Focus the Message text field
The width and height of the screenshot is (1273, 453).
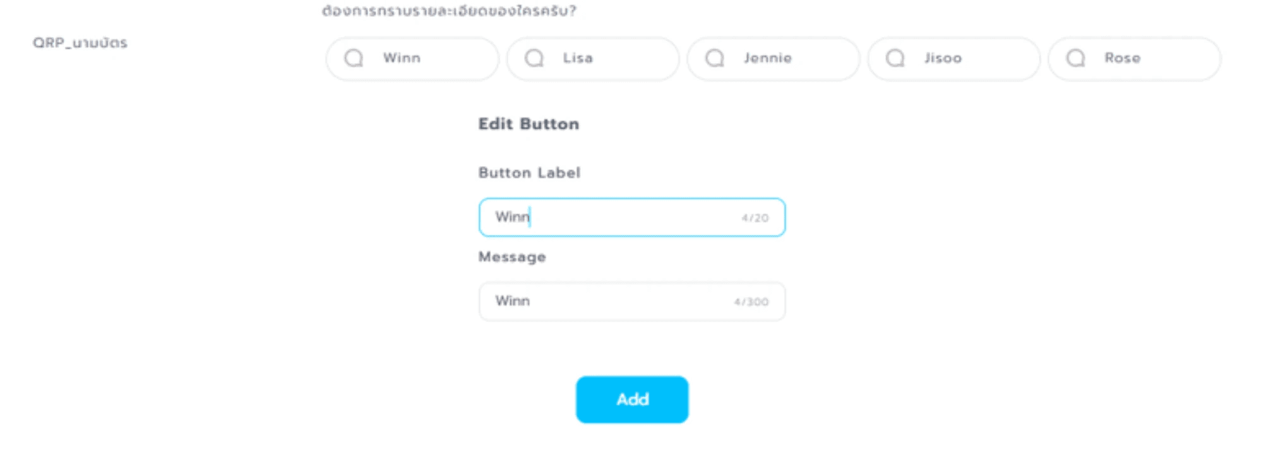632,302
